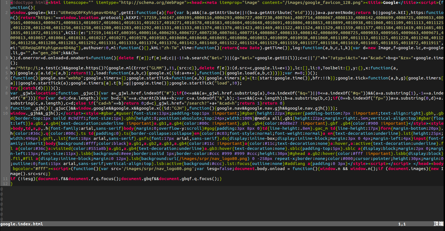Image resolution: width=445 pixels, height=231 pixels.
Task: Click line number 10 in the gutter
Action: 5,113
